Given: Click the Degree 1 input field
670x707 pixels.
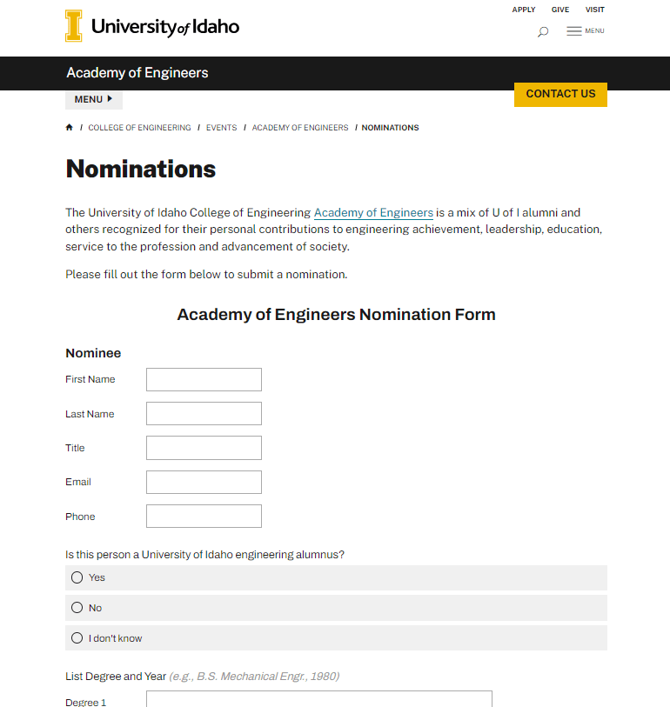Looking at the screenshot, I should [318, 699].
